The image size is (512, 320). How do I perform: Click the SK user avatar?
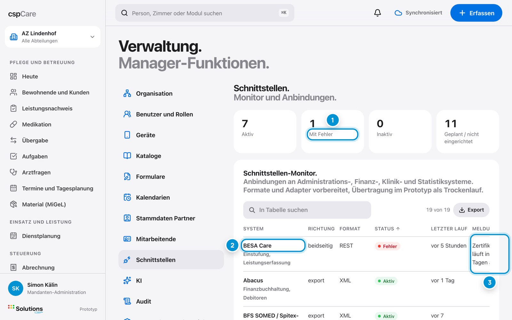point(16,288)
